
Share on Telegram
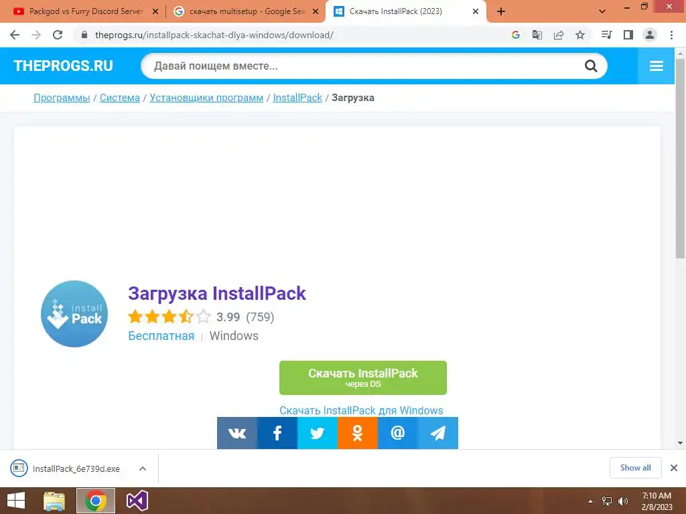pos(438,433)
